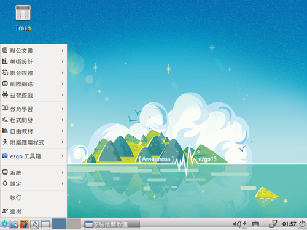Launch Firefox from the taskbar
Screen dimensions: 307x230
(24, 224)
